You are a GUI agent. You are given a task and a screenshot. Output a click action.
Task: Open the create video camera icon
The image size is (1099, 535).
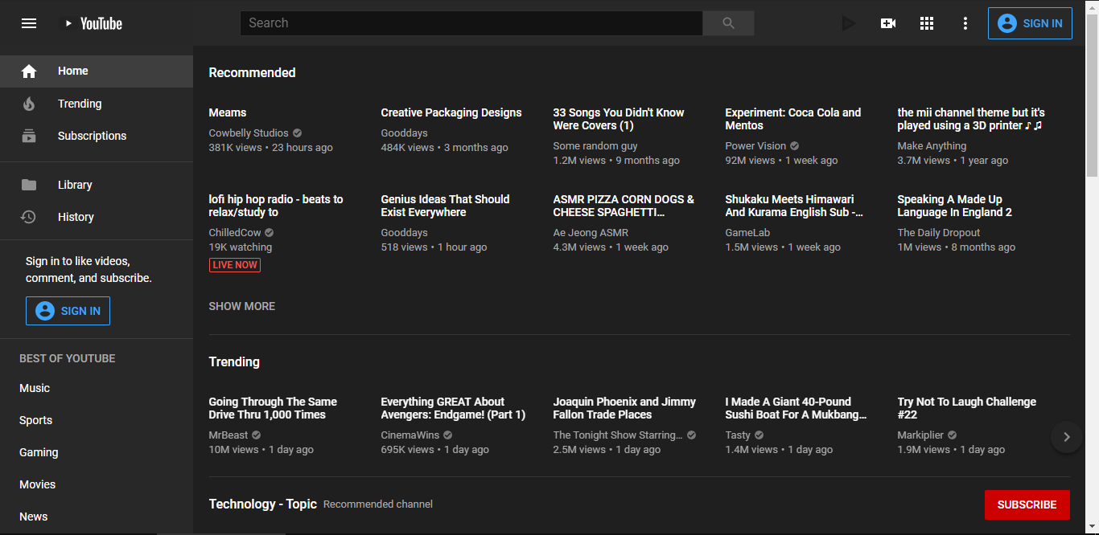tap(888, 23)
